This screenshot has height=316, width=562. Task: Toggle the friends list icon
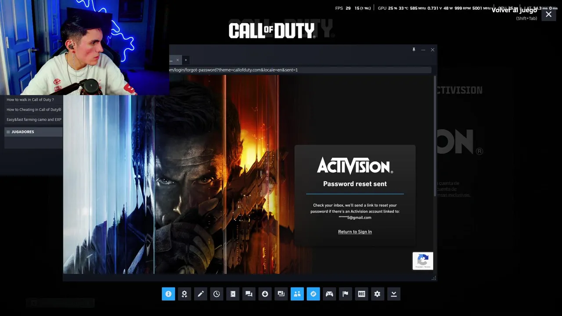pos(297,294)
